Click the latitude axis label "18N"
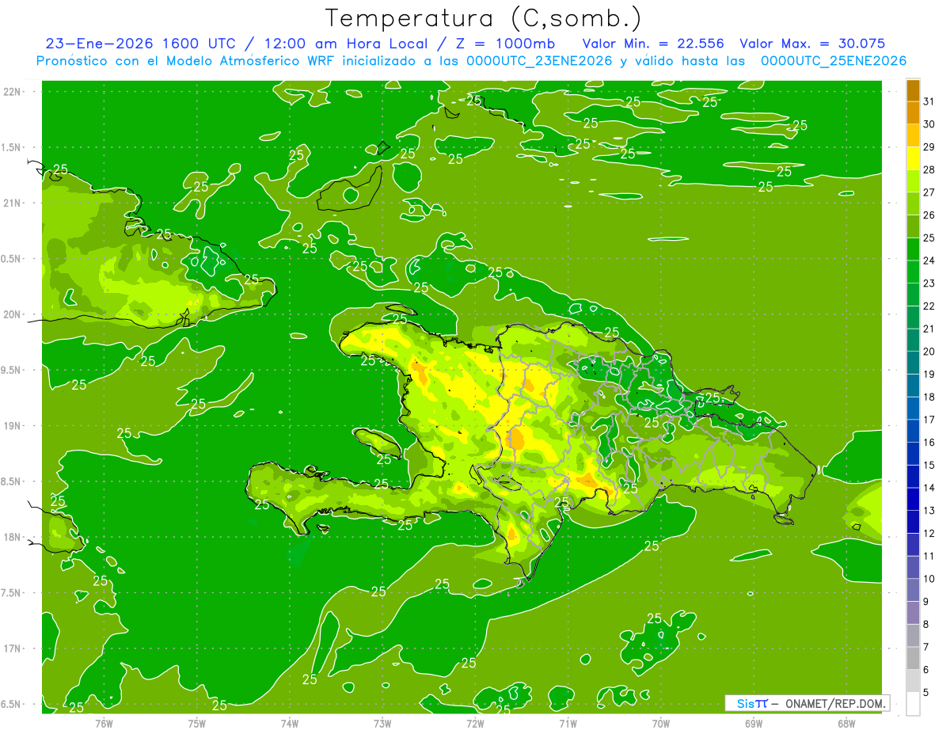This screenshot has width=950, height=734. tap(11, 538)
